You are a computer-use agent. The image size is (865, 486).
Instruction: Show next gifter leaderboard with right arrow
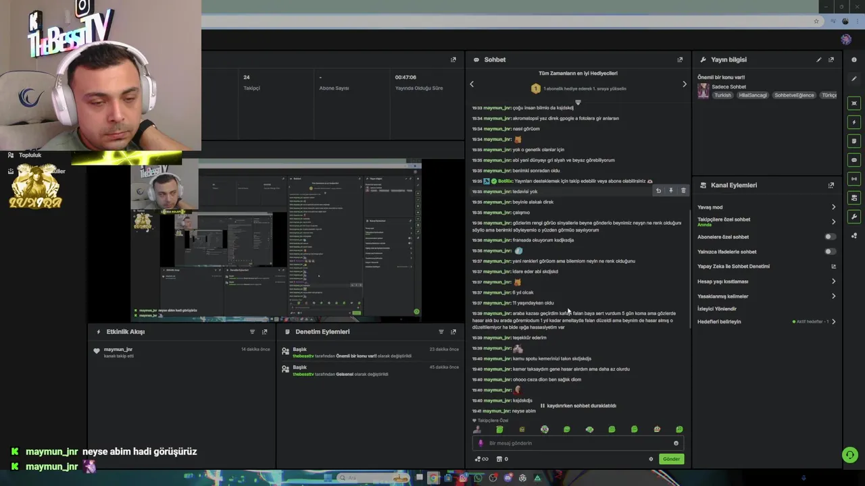coord(685,84)
